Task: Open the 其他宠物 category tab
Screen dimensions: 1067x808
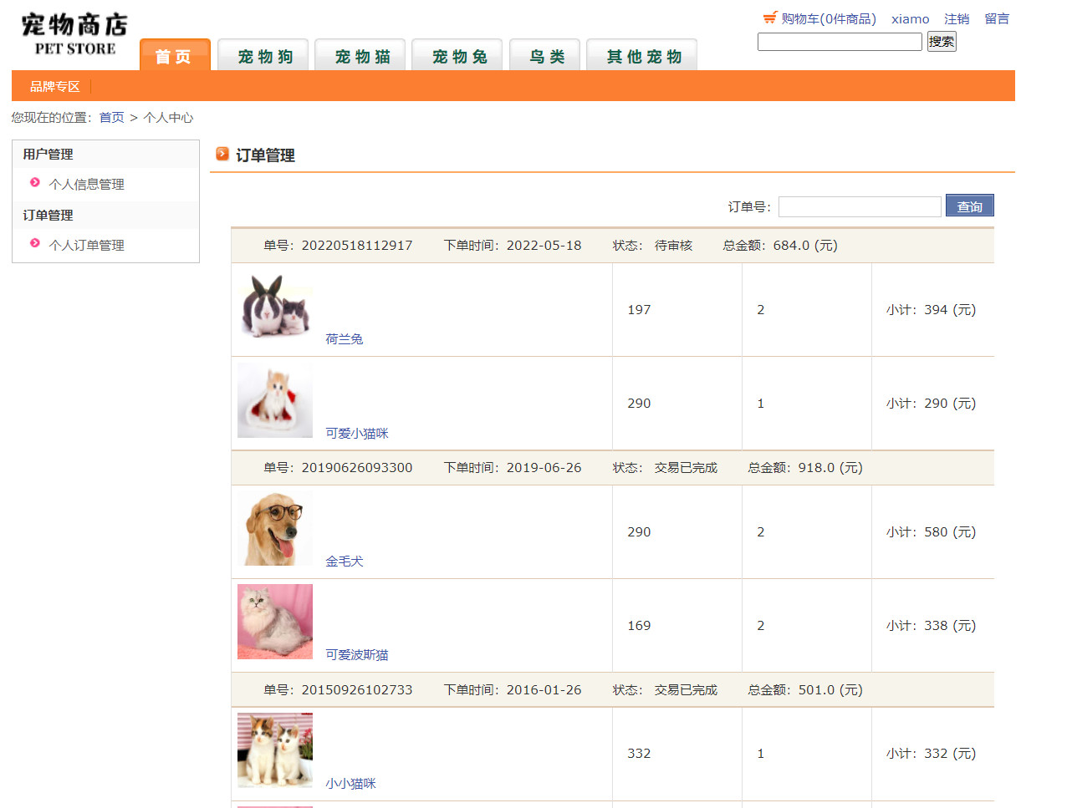Action: click(x=641, y=53)
